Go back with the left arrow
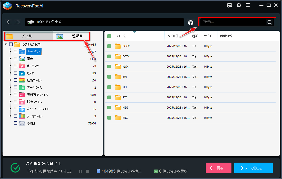Viewport: 282px width, 179px height. click(x=8, y=22)
